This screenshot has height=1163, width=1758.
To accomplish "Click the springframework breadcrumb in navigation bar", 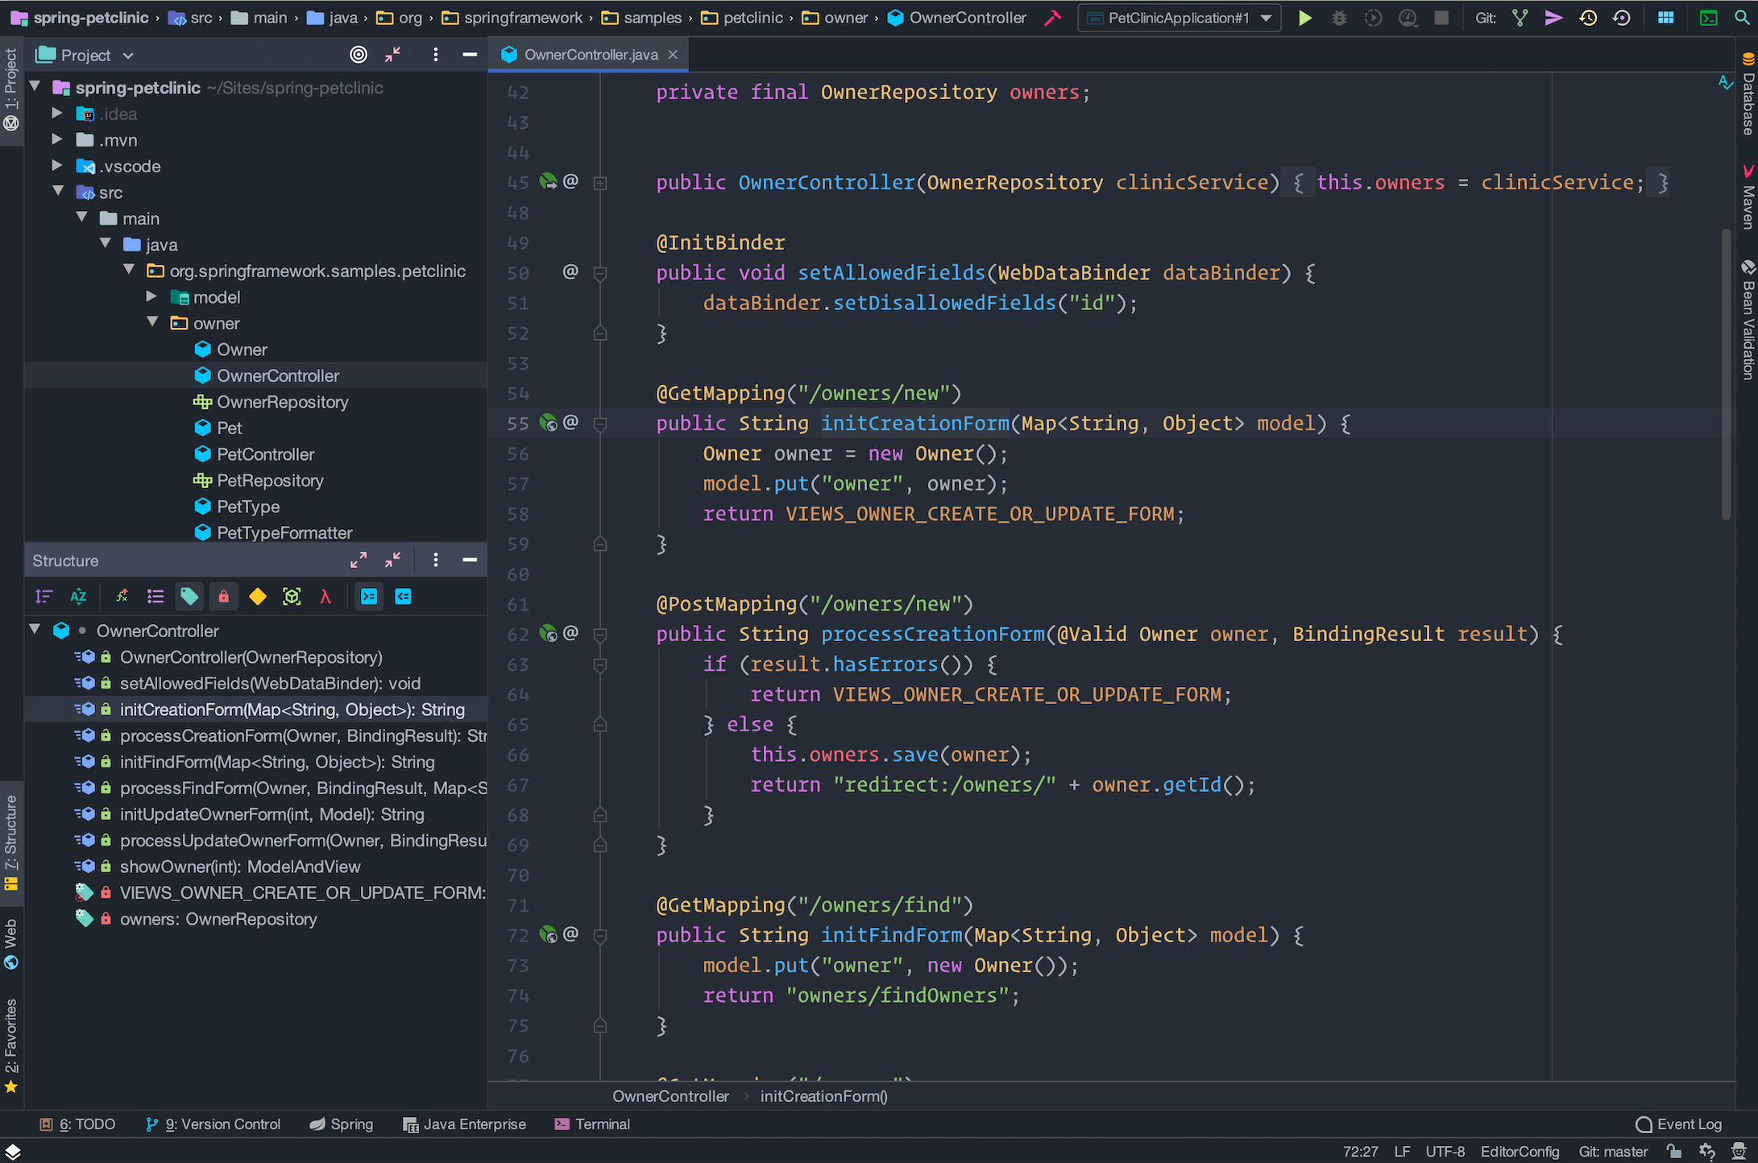I will pos(512,18).
